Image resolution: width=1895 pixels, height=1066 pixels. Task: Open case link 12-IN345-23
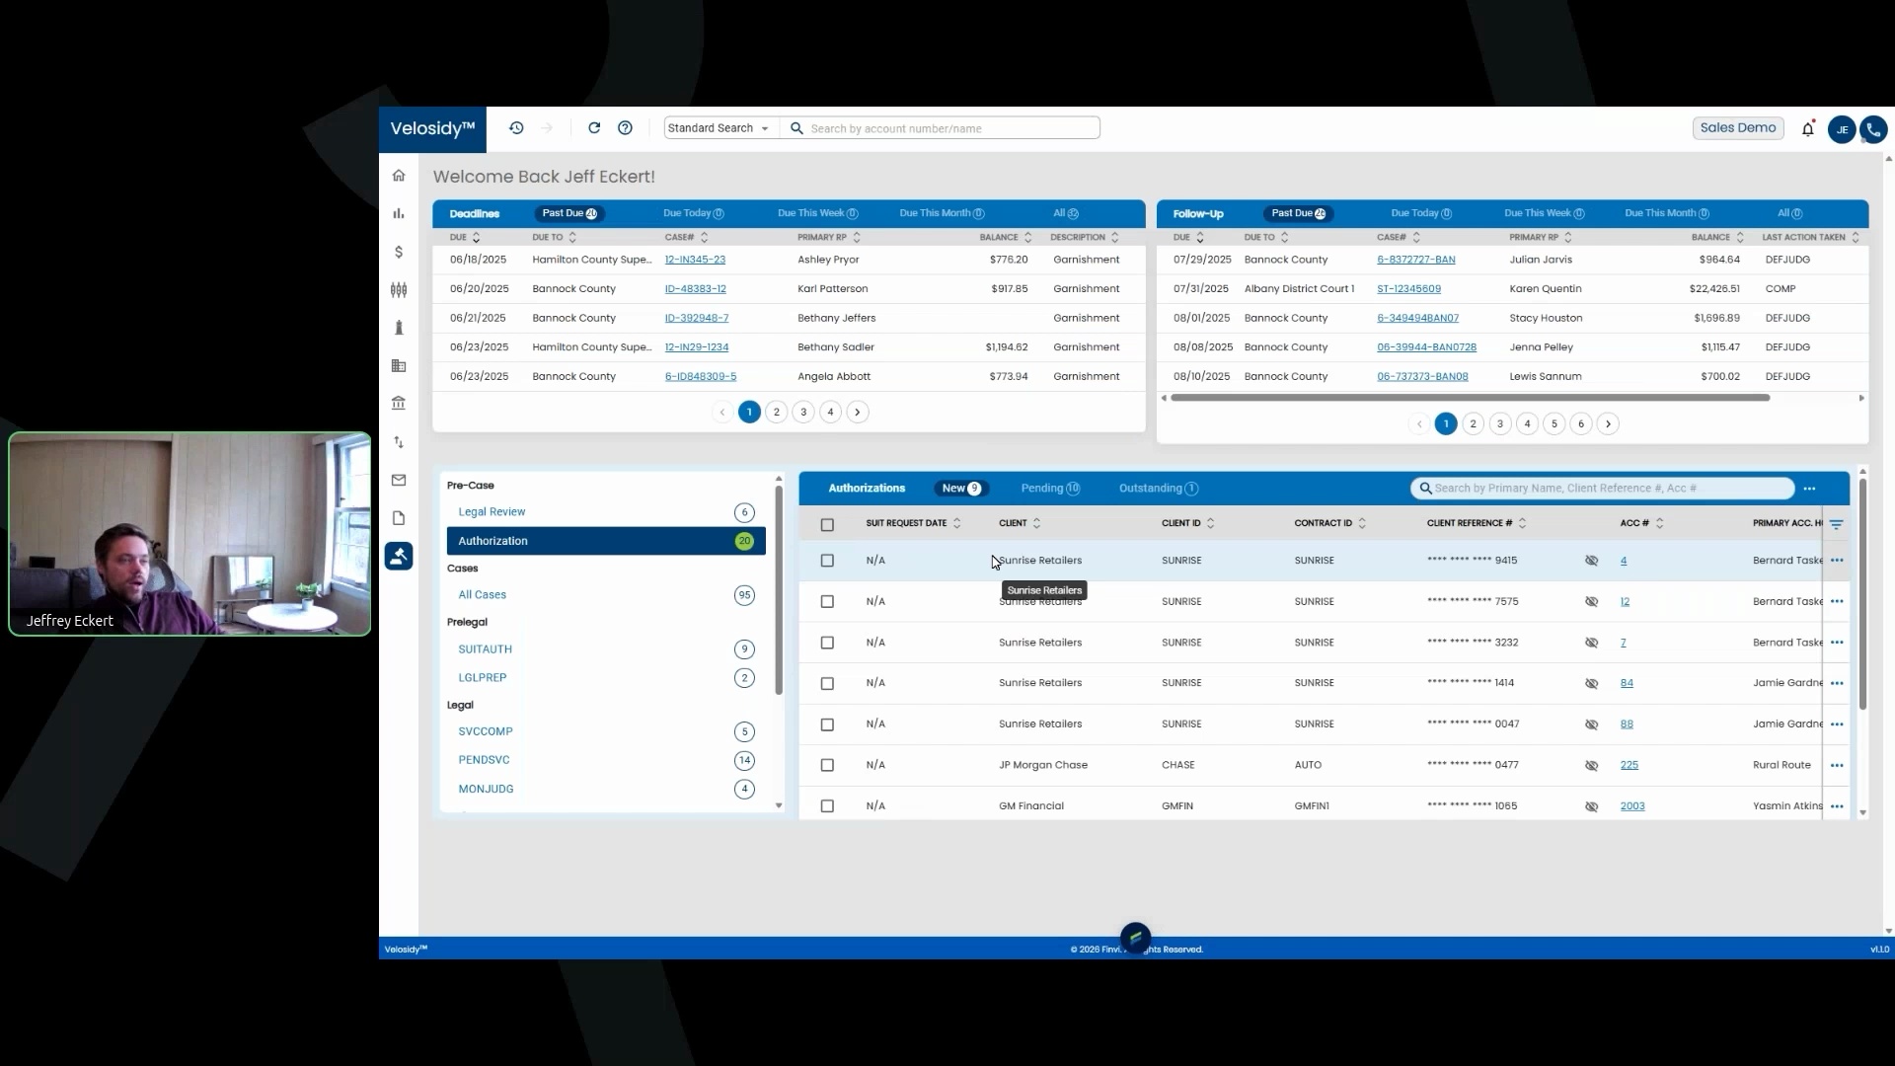click(x=695, y=260)
